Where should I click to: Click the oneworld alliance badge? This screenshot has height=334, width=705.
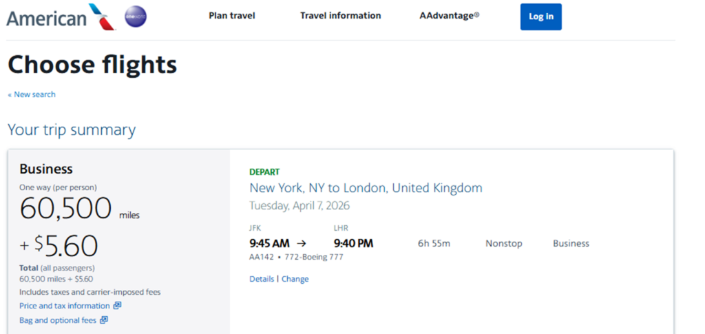coord(136,17)
